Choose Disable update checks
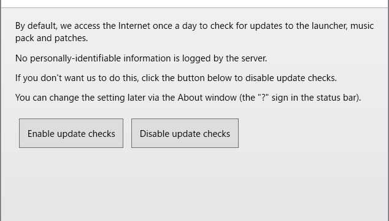This screenshot has height=221, width=389. pyautogui.click(x=185, y=133)
